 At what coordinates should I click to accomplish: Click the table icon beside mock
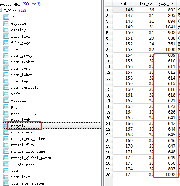(x=6, y=94)
